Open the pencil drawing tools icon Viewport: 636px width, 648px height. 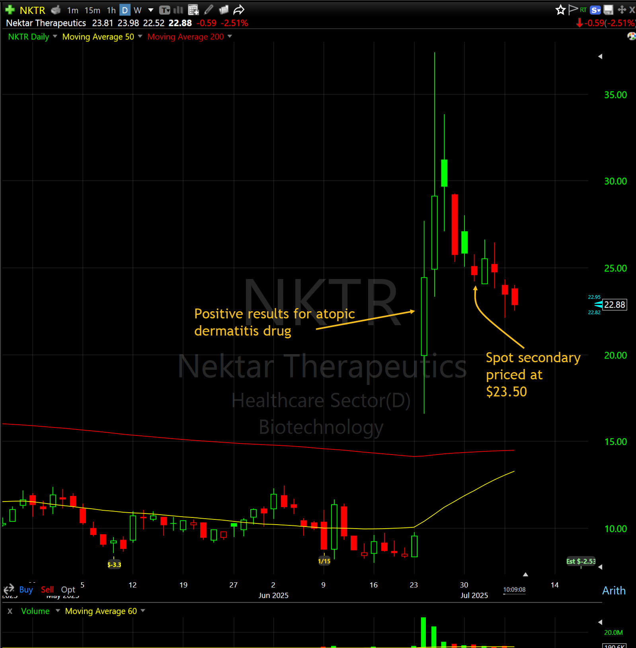click(x=209, y=10)
